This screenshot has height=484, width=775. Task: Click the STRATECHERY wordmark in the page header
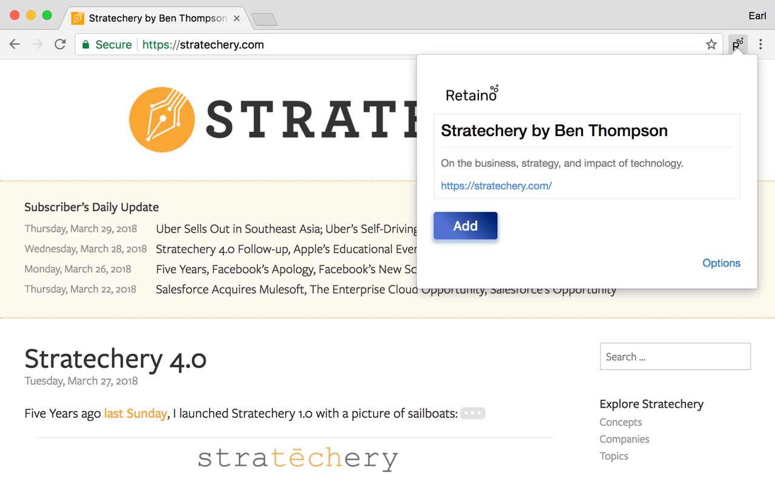point(311,119)
